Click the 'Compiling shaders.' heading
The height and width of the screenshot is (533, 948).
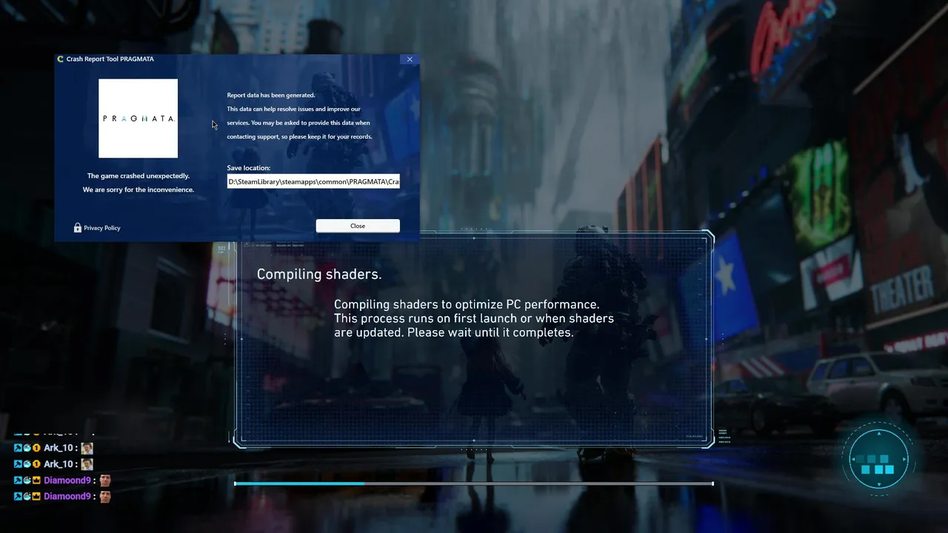pos(319,275)
